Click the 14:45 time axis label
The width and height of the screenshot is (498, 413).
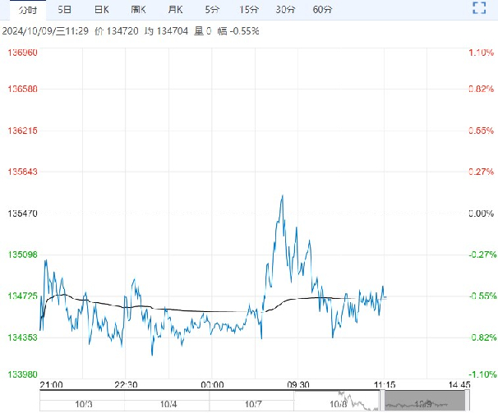point(459,385)
